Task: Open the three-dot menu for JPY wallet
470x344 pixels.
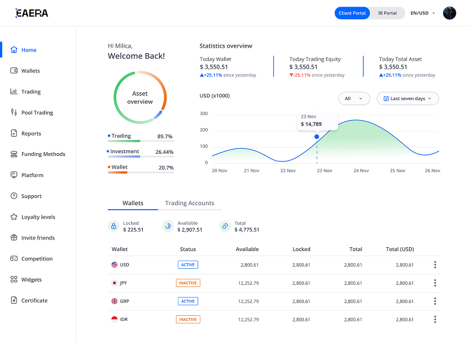Action: coord(435,283)
